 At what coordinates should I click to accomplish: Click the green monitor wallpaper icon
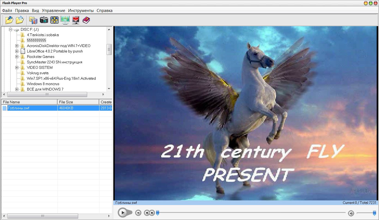[x=65, y=20]
